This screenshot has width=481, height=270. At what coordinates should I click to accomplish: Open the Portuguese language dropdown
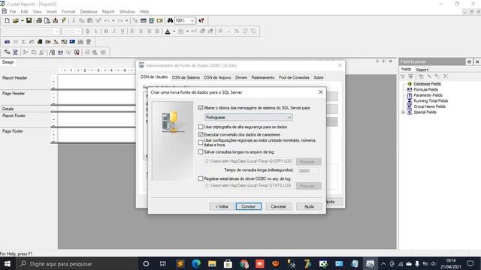249,117
